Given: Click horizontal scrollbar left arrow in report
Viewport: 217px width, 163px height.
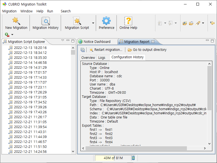Looking at the screenshot, I should coord(83,148).
